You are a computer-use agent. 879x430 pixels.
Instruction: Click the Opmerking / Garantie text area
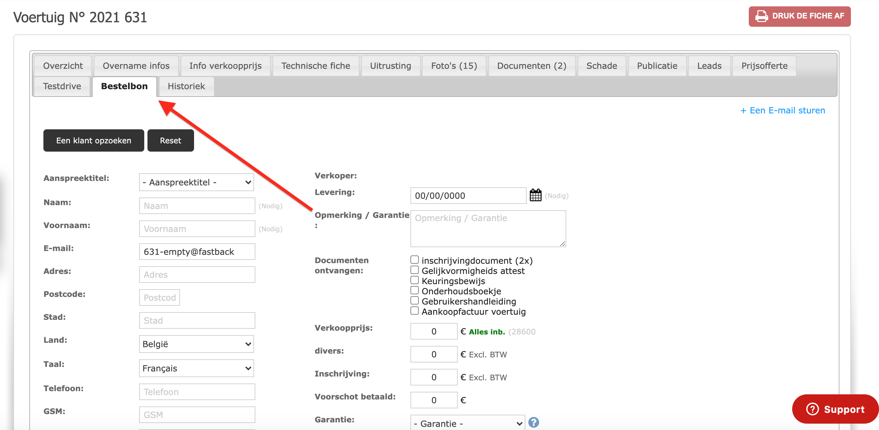click(488, 228)
